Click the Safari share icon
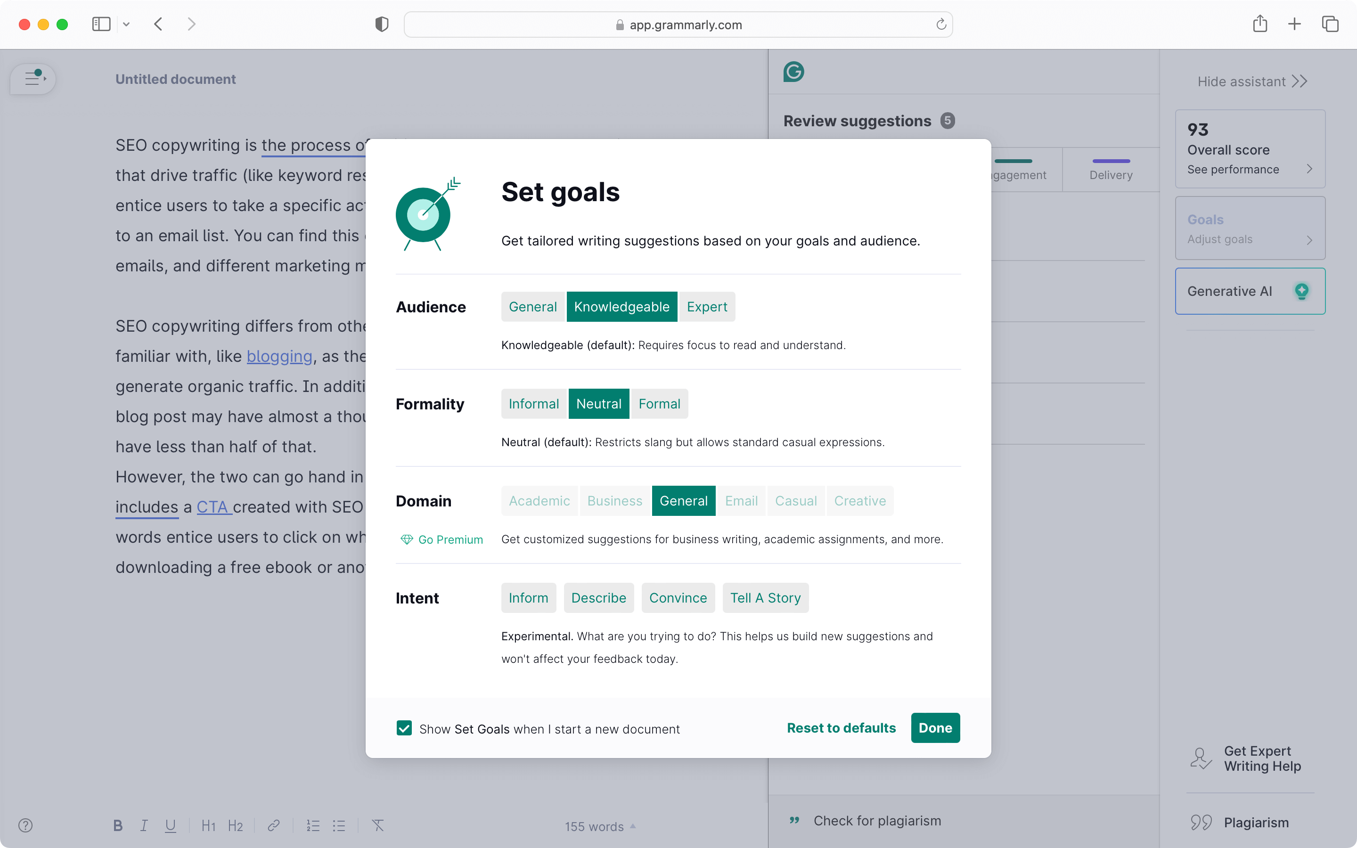The height and width of the screenshot is (848, 1357). click(x=1260, y=24)
